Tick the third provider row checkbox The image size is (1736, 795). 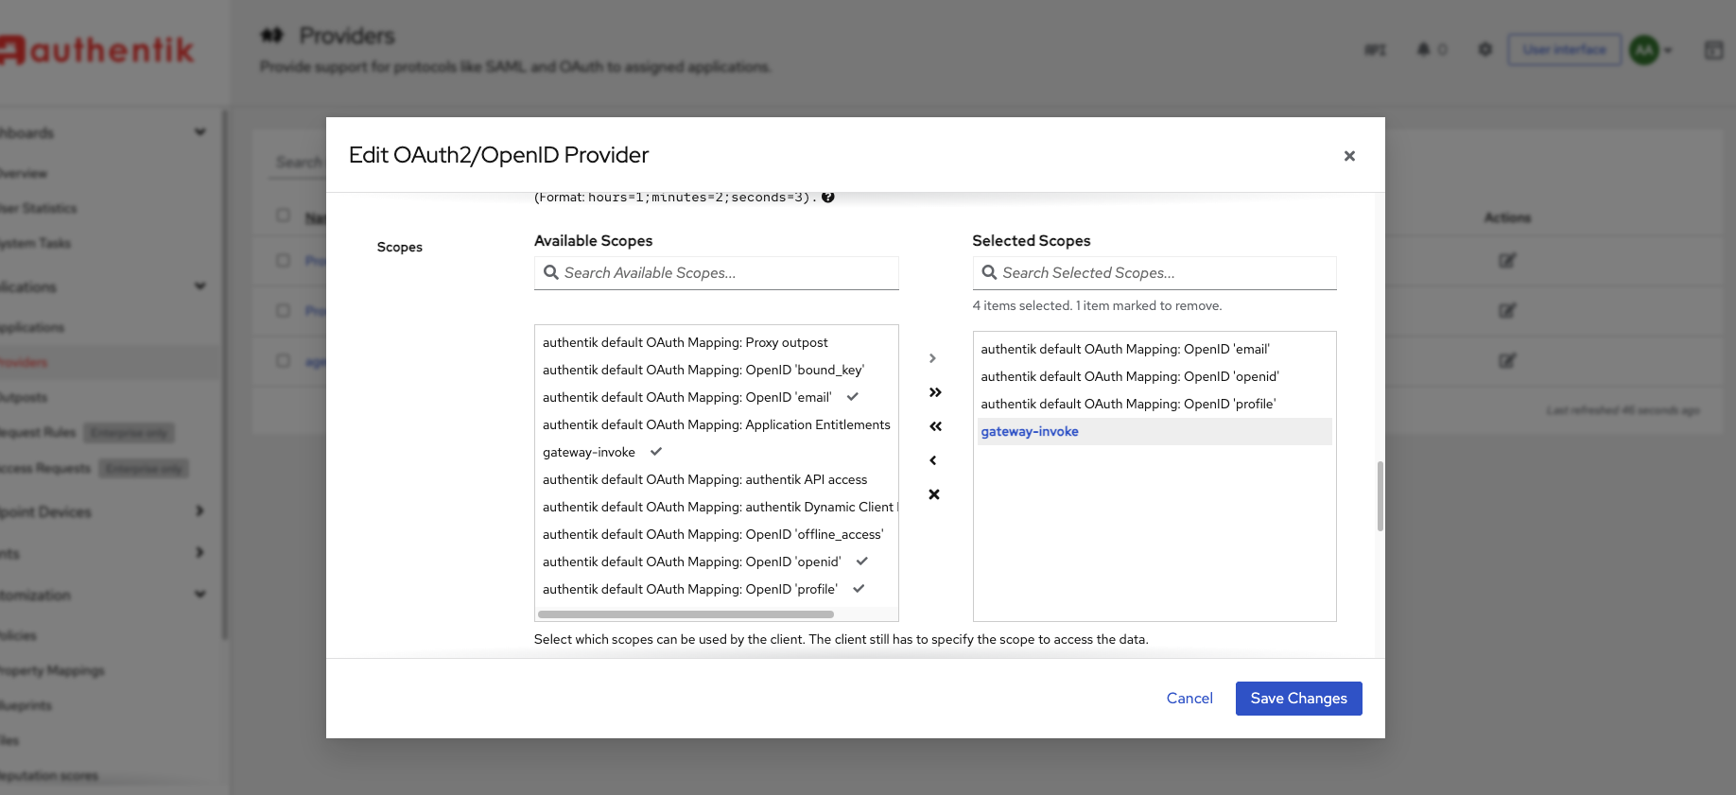(283, 360)
